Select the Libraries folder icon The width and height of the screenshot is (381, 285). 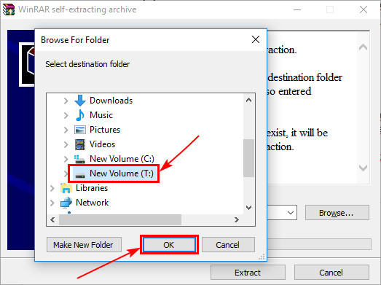pos(66,188)
